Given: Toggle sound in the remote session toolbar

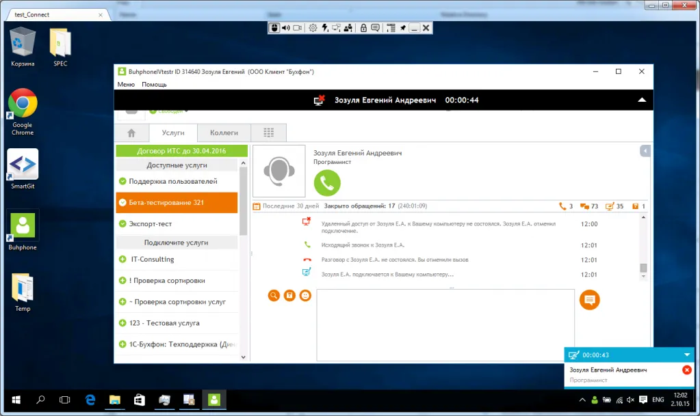Looking at the screenshot, I should click(x=286, y=28).
